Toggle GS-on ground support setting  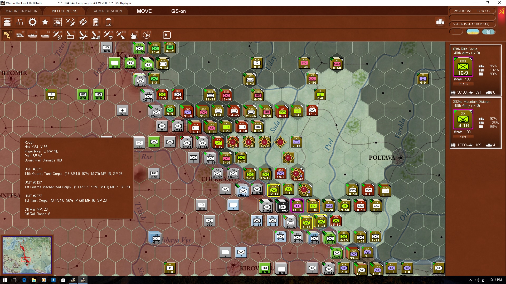178,11
